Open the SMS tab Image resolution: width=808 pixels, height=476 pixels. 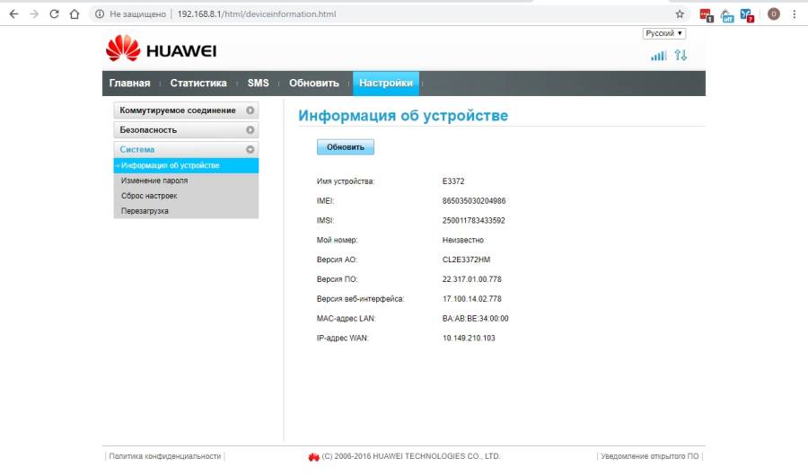click(258, 84)
